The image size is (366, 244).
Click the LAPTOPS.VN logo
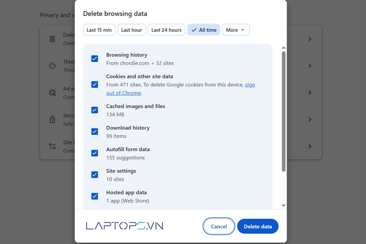point(124,226)
